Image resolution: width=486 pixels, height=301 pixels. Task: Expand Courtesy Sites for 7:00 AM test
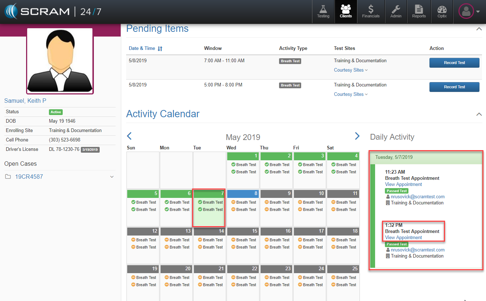350,70
